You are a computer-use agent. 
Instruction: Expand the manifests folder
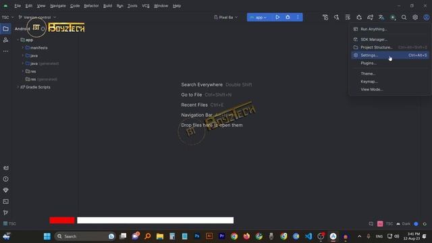(22, 48)
